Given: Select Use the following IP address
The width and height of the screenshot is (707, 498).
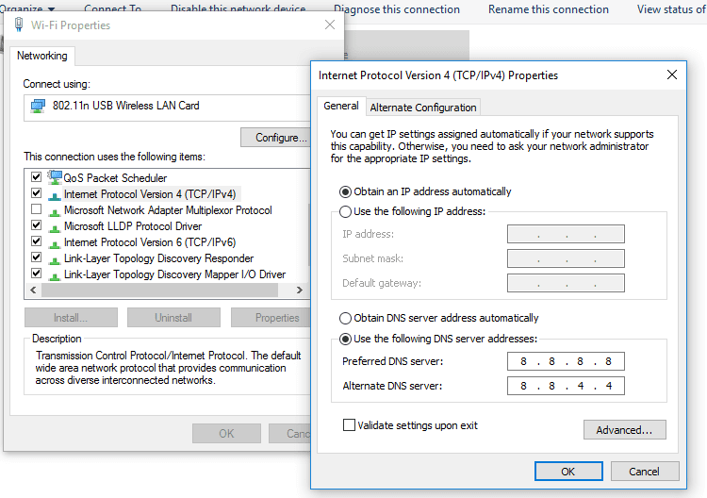Looking at the screenshot, I should coord(345,211).
